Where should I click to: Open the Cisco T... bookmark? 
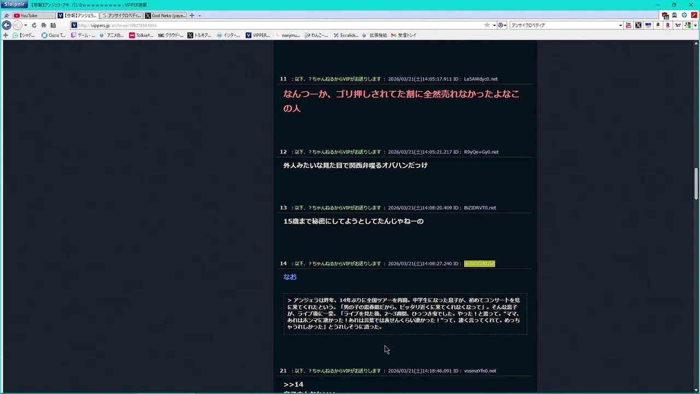coord(54,35)
